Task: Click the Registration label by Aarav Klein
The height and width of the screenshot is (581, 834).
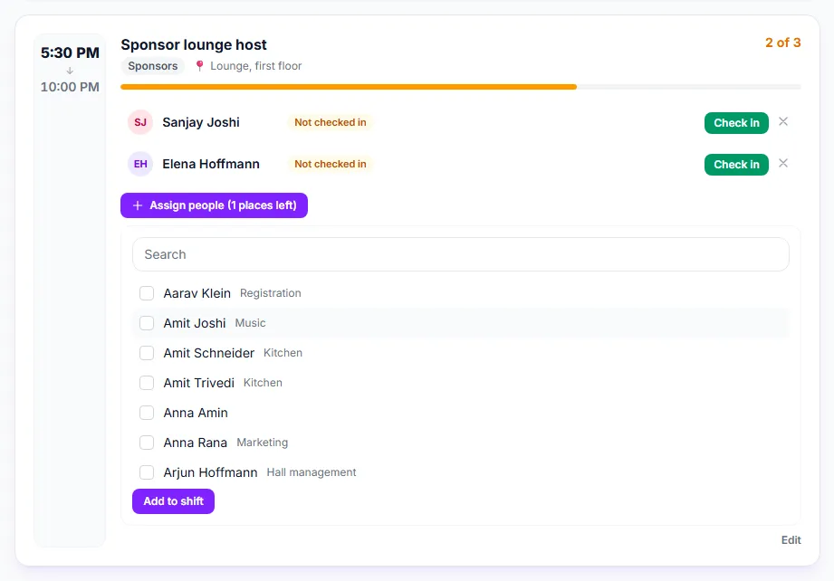Action: pos(270,293)
